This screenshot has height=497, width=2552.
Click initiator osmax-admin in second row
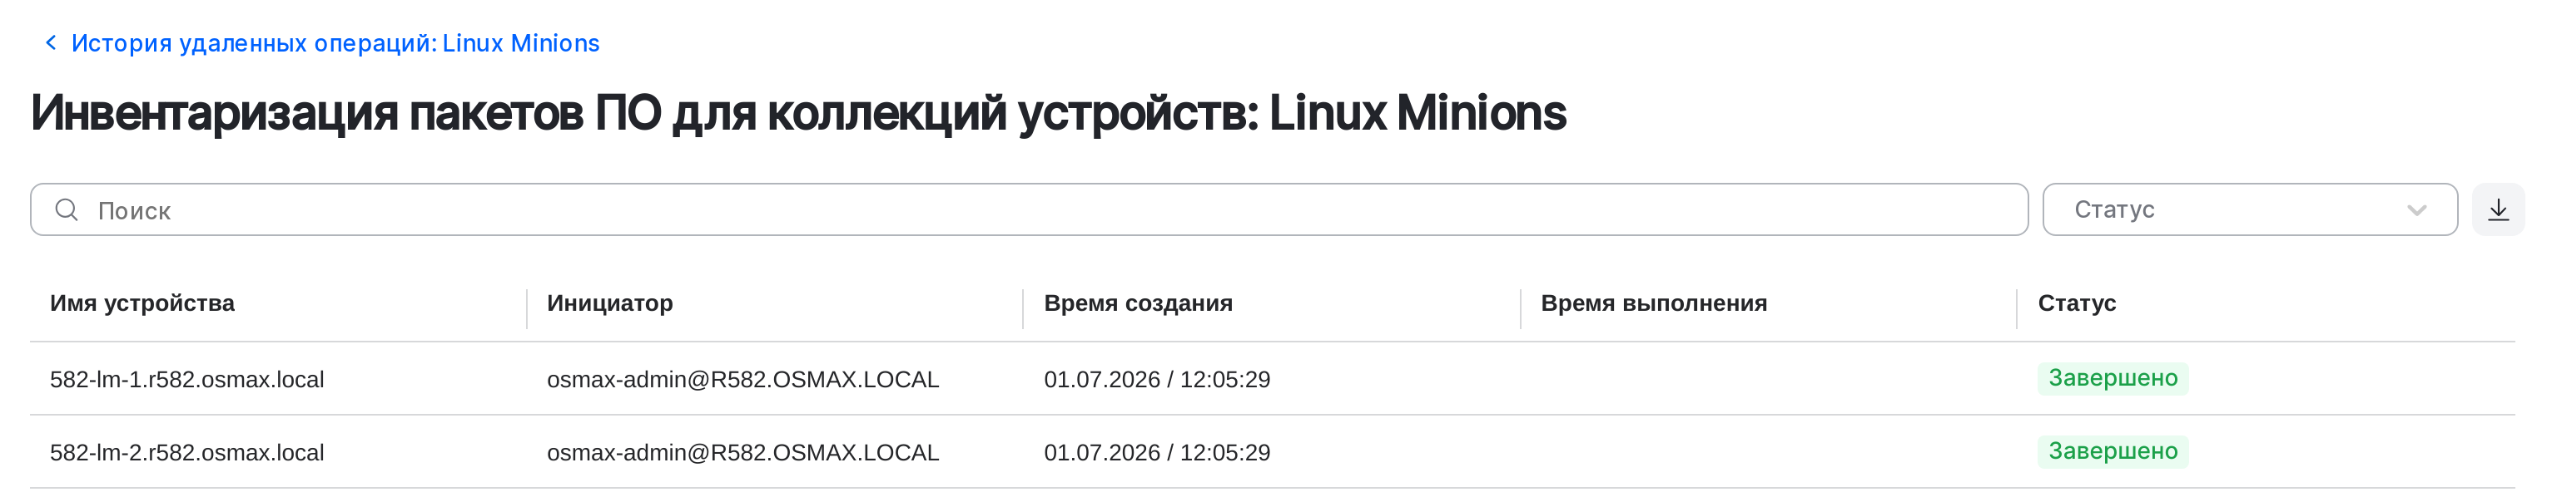pyautogui.click(x=743, y=452)
